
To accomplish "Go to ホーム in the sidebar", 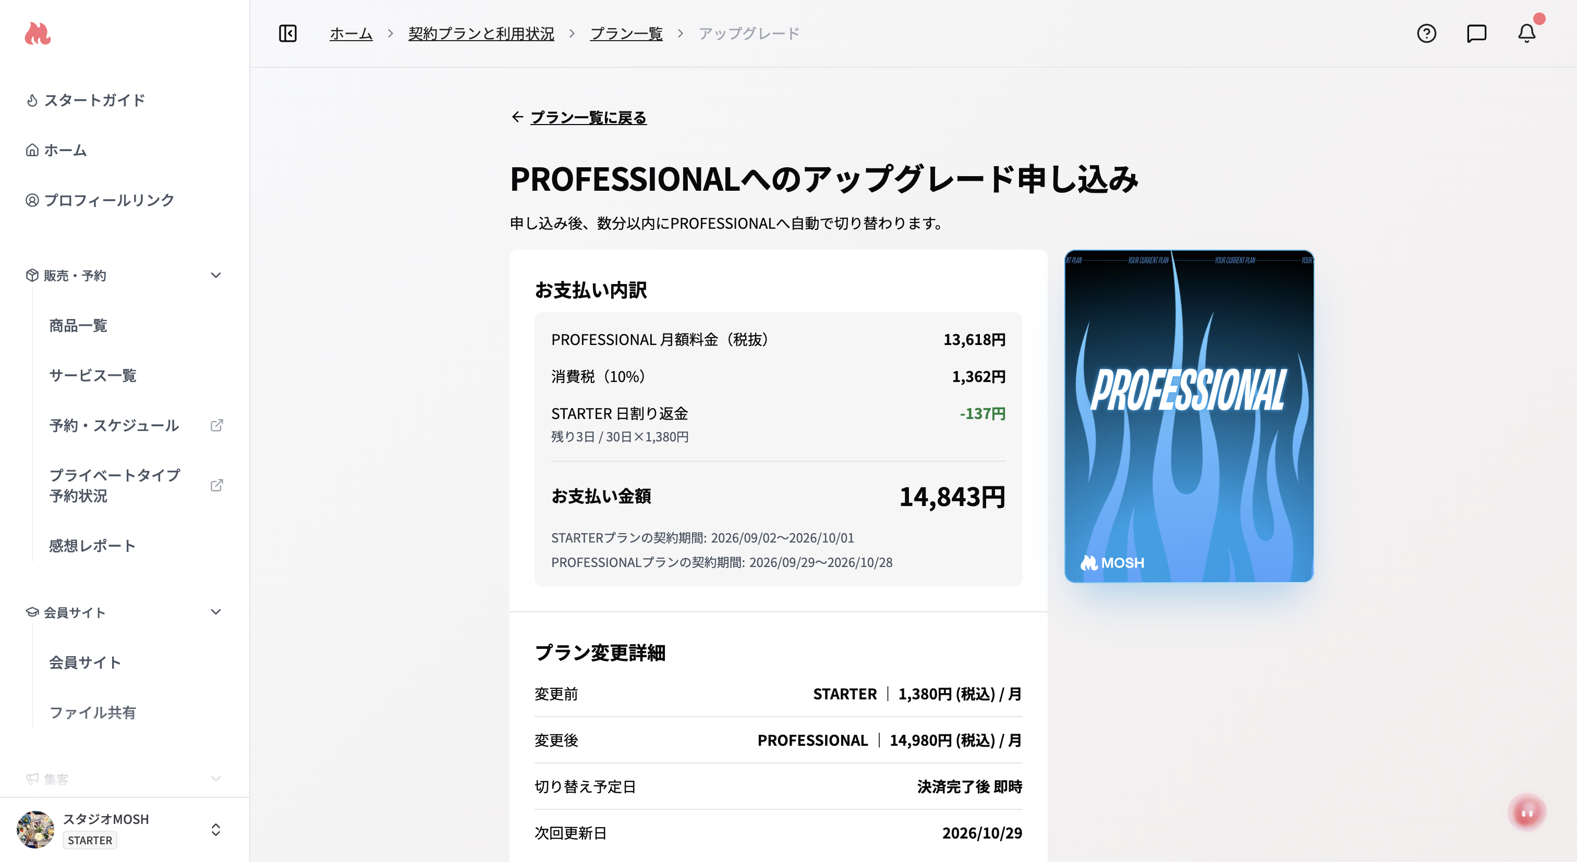I will (66, 151).
